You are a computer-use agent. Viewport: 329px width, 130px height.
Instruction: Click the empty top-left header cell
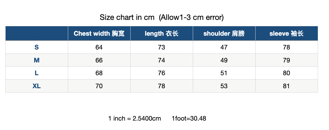click(36, 33)
